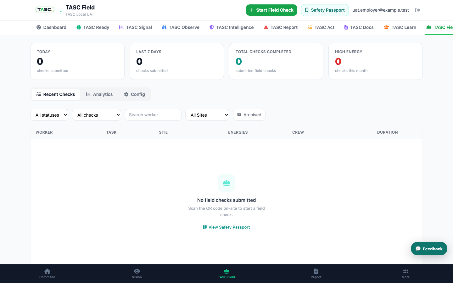Open the Config tab
This screenshot has height=283, width=453.
[x=134, y=94]
